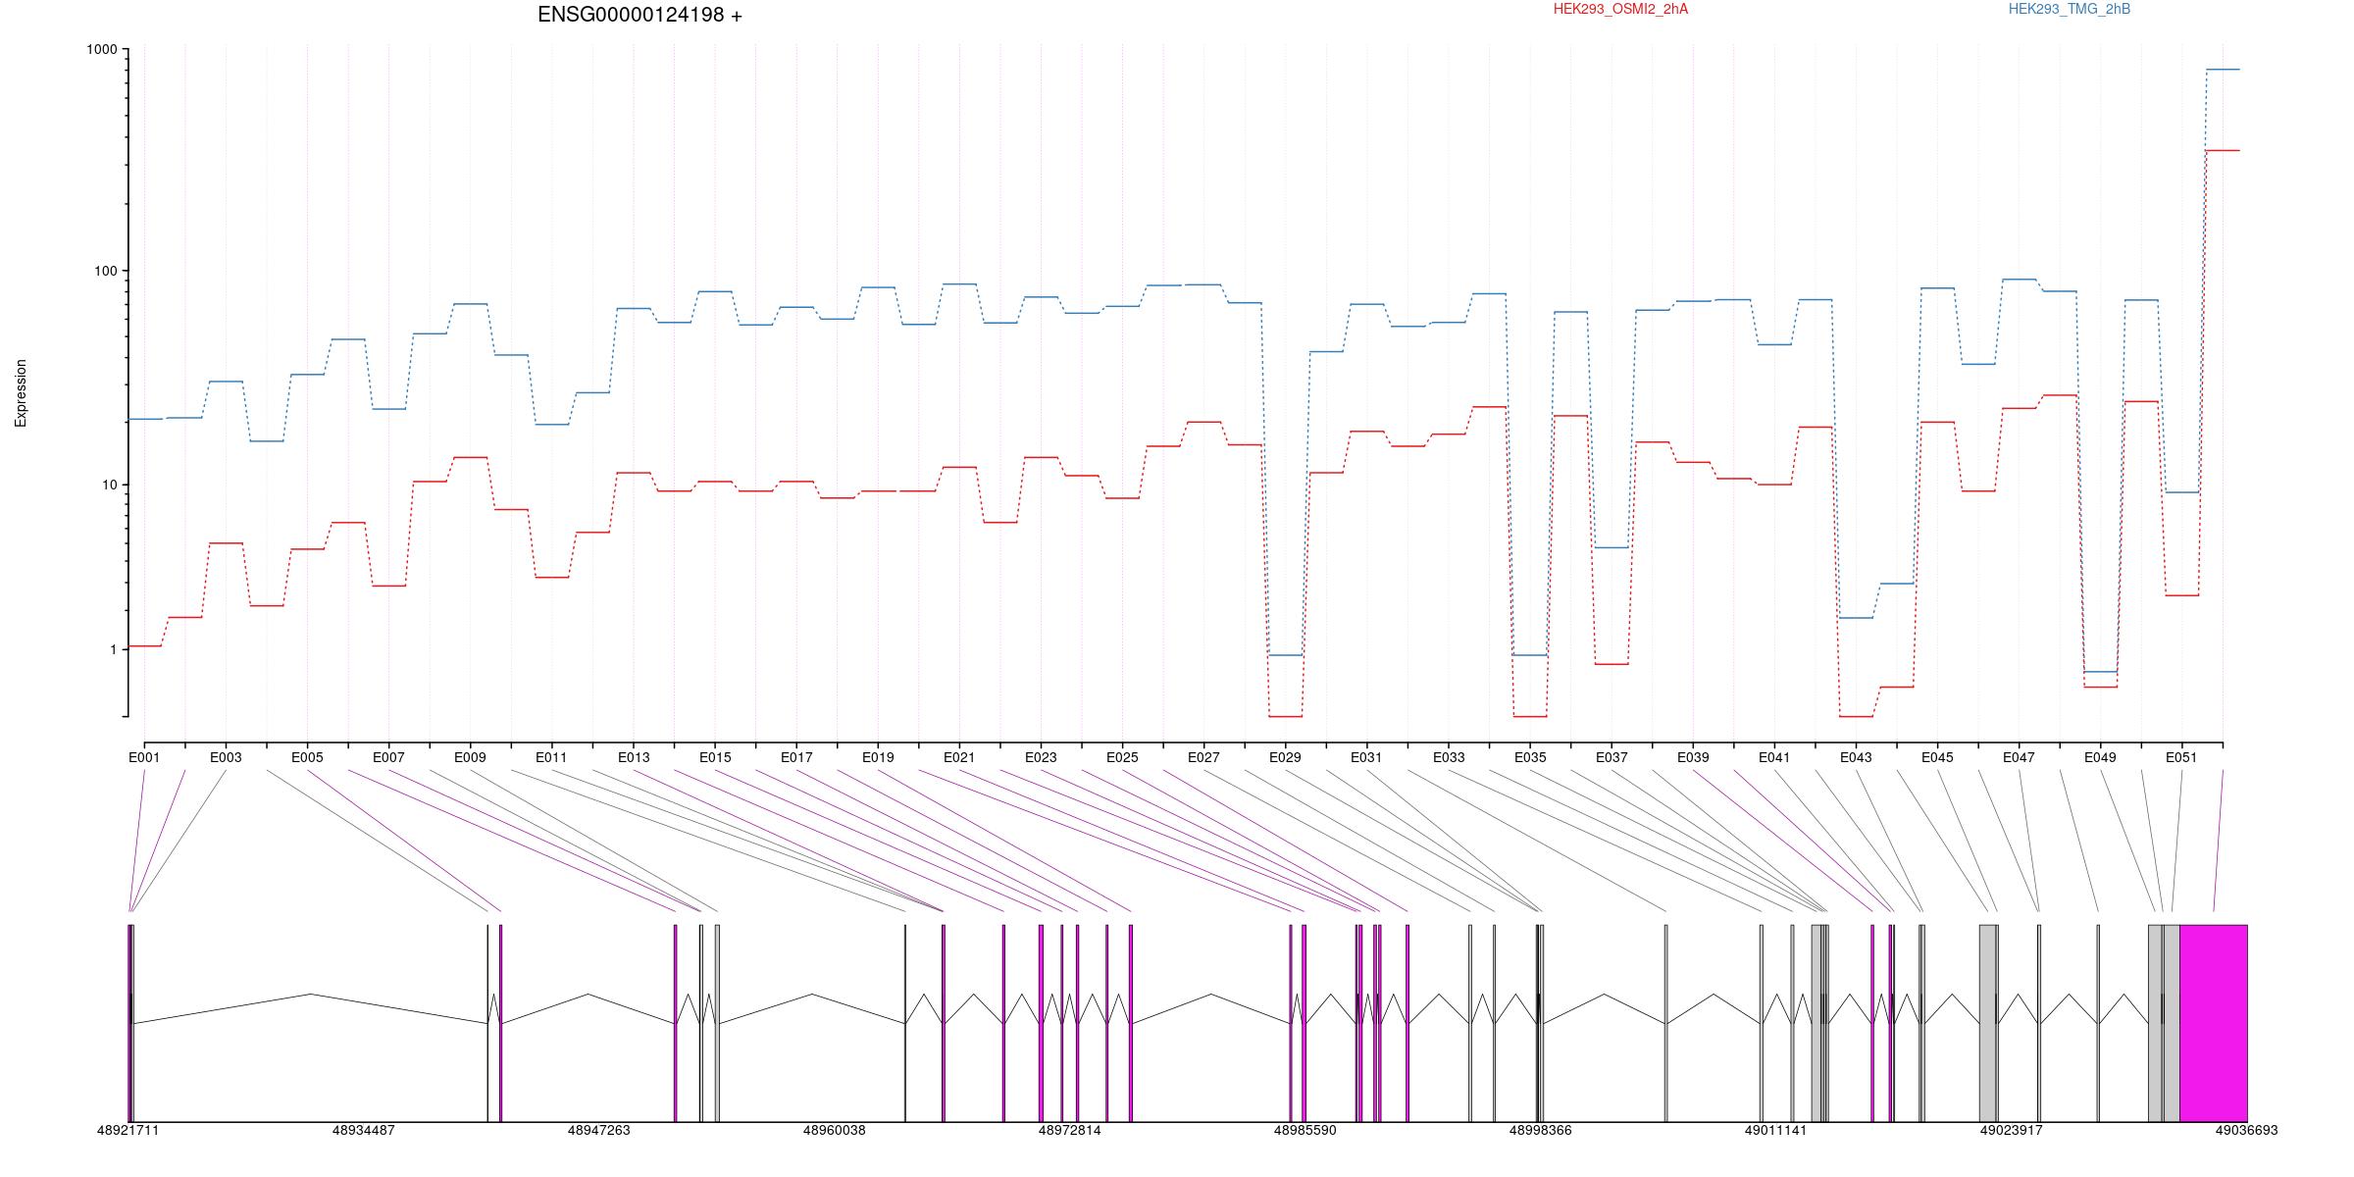Click exon label E035
This screenshot has height=1177, width=2354.
(1530, 757)
